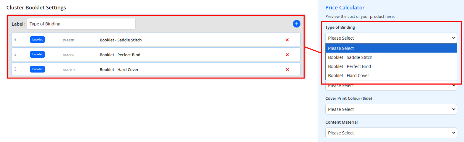This screenshot has height=142, width=464.
Task: Pick Booklet - Hard Cover from the list
Action: [x=391, y=76]
